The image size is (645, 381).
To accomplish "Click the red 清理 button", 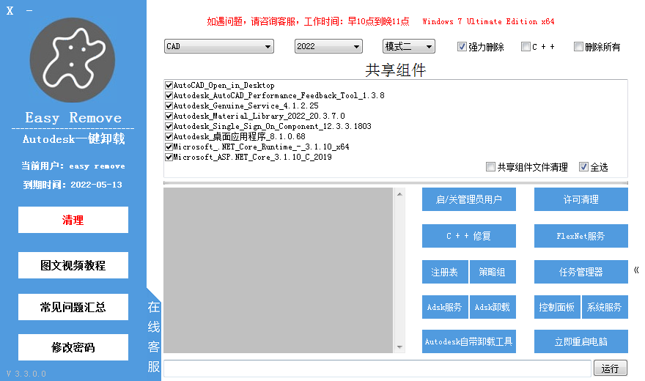I will click(73, 220).
